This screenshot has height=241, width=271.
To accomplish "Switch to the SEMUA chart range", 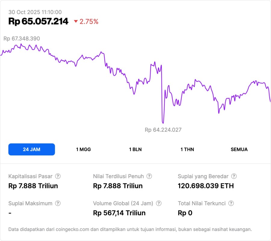I will (239, 149).
